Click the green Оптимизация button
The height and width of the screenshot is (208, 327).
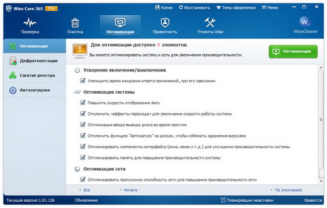[293, 51]
